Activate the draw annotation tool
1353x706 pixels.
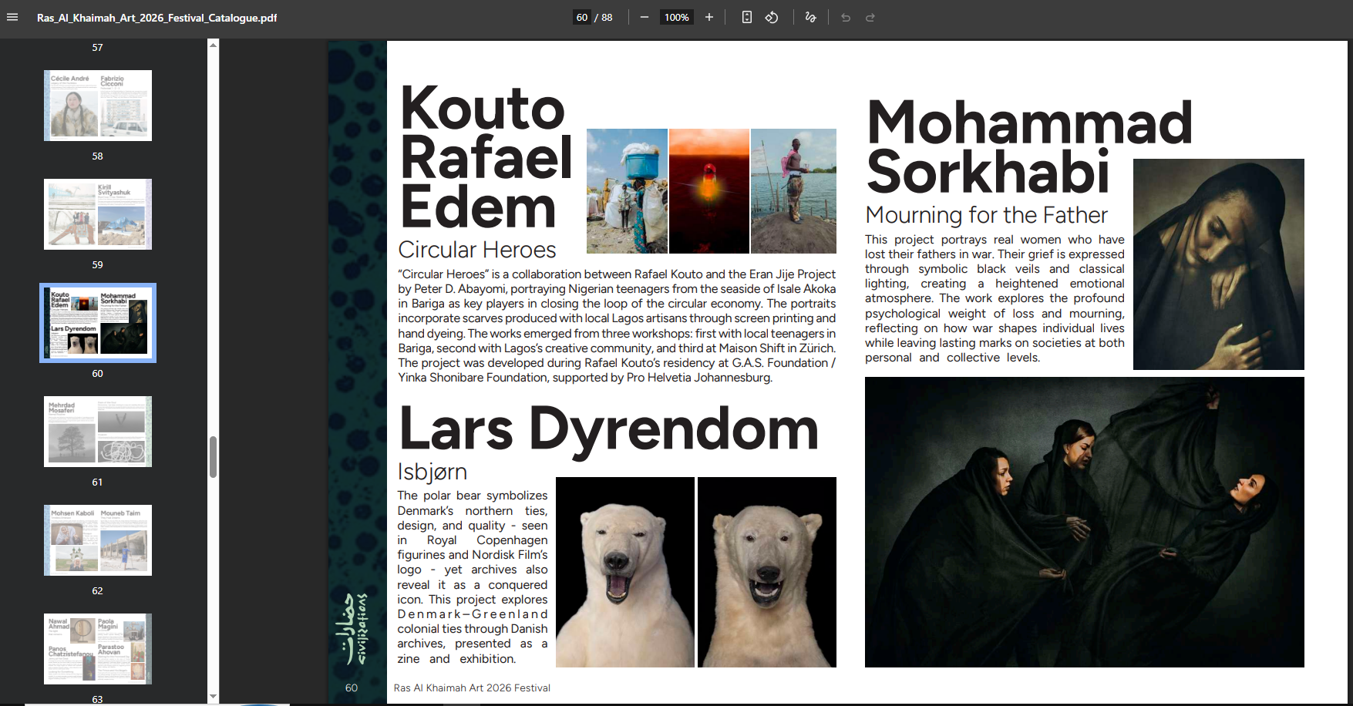[x=811, y=17]
